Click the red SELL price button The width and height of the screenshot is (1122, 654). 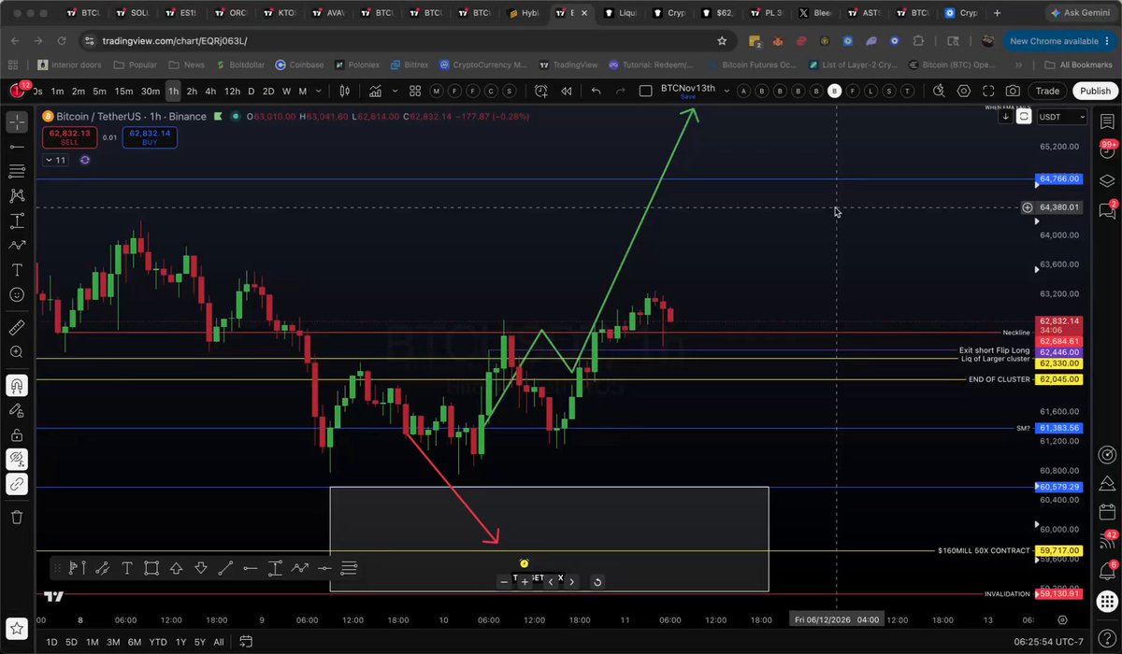[x=69, y=136]
